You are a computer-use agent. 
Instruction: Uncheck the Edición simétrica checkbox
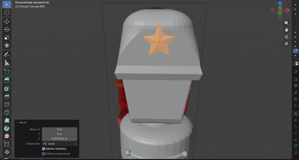tap(44, 149)
